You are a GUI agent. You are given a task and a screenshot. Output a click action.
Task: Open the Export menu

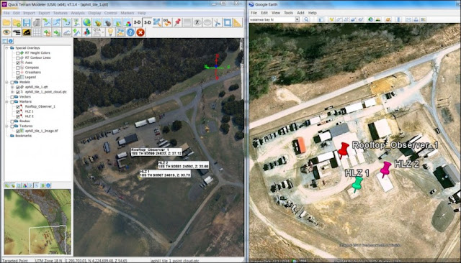(x=44, y=13)
